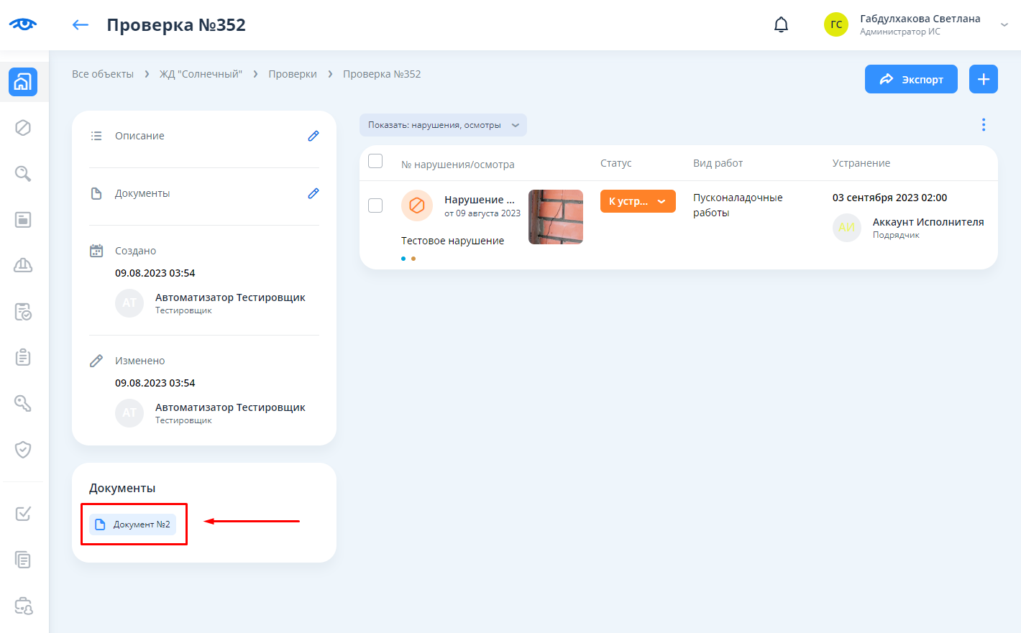Open the objects building icon in sidebar
This screenshot has width=1021, height=633.
coord(23,82)
